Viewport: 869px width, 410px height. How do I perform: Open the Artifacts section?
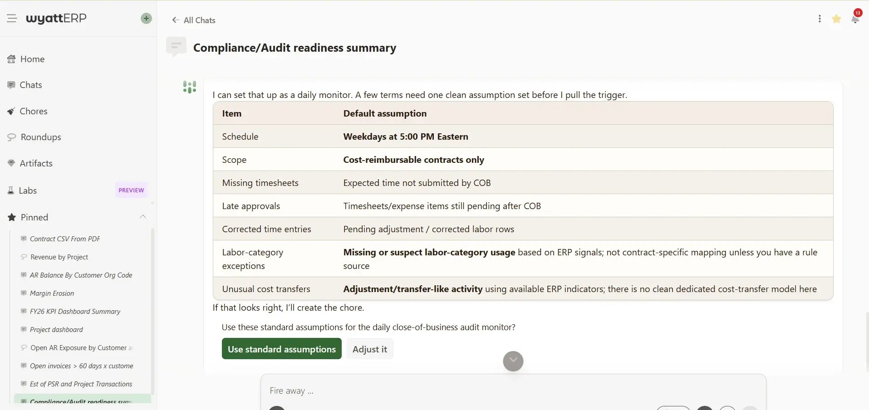(30, 163)
